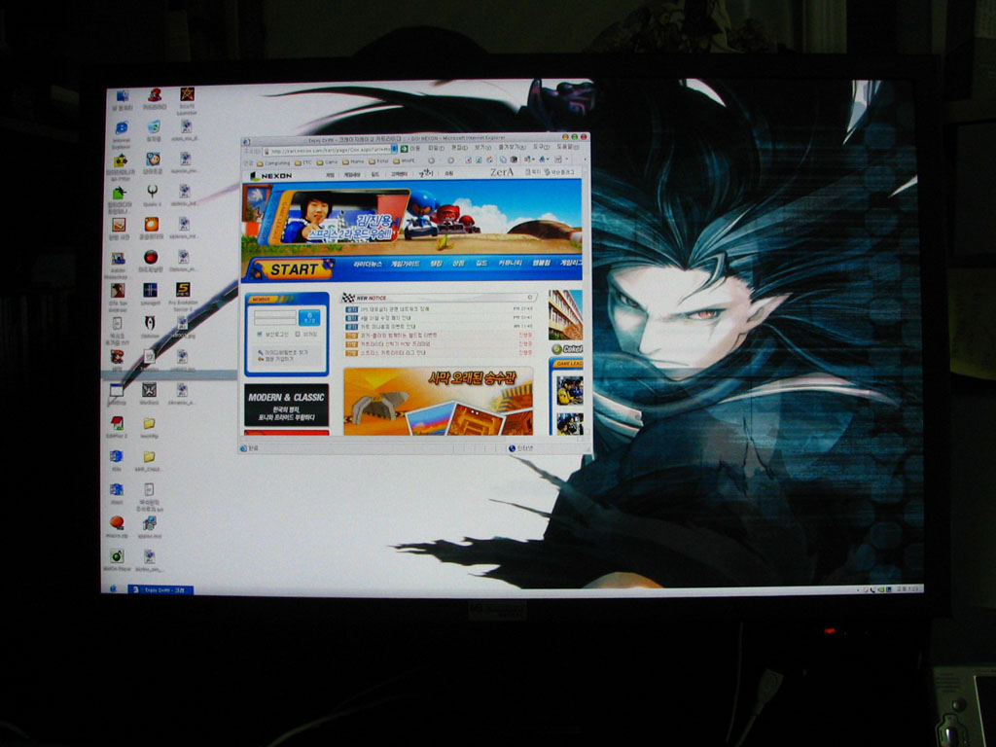The width and height of the screenshot is (996, 747).
Task: Click the ZerA logo link
Action: pyautogui.click(x=501, y=172)
